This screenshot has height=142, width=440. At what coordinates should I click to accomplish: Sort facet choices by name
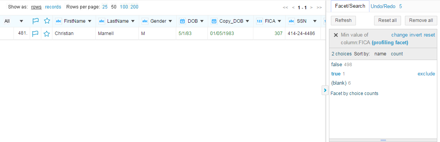[380, 54]
